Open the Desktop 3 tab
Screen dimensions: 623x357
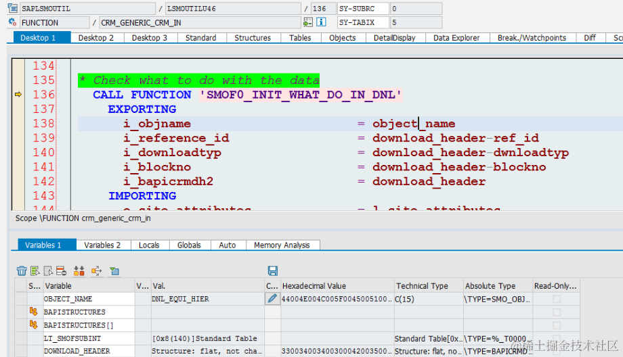coord(150,38)
